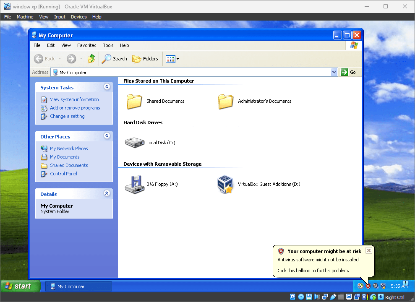Open the Shared Documents folder icon
This screenshot has width=415, height=302.
[x=134, y=101]
